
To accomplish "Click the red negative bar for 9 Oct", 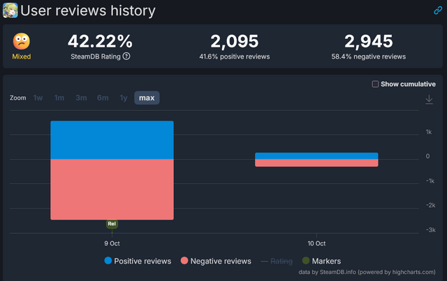I will point(112,188).
